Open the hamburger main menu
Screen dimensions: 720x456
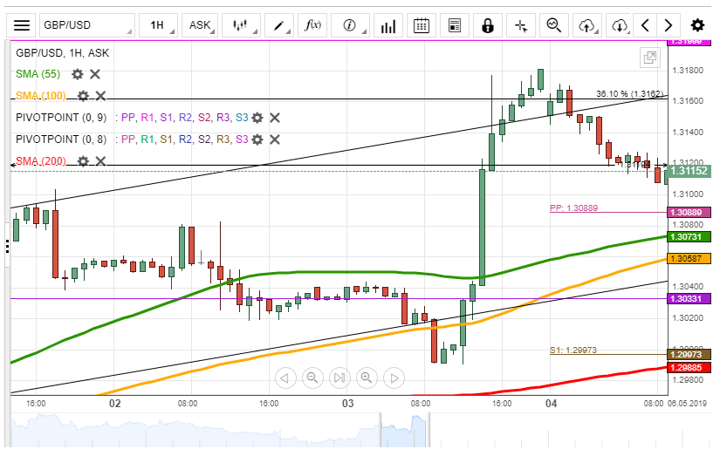pyautogui.click(x=21, y=25)
